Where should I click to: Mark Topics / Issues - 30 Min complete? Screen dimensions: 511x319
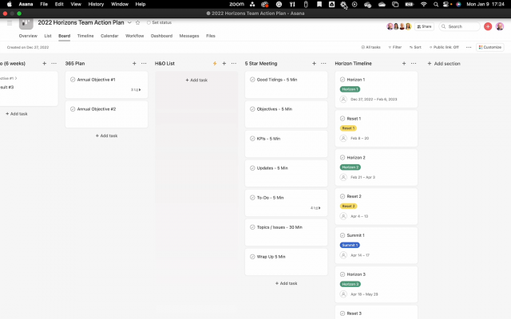pyautogui.click(x=252, y=227)
